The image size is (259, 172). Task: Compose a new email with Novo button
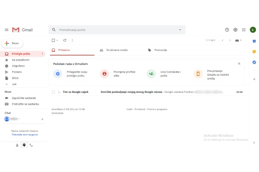click(12, 43)
